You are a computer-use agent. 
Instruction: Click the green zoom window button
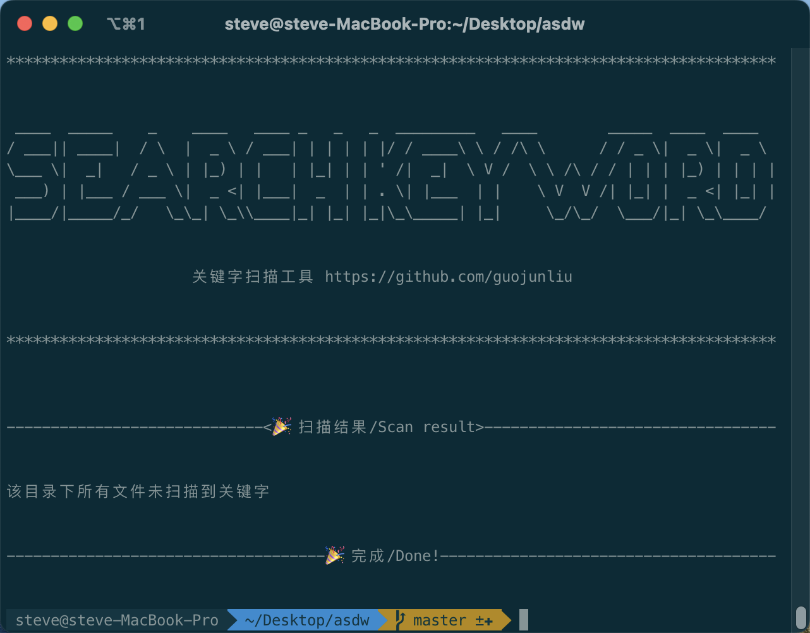pos(75,24)
